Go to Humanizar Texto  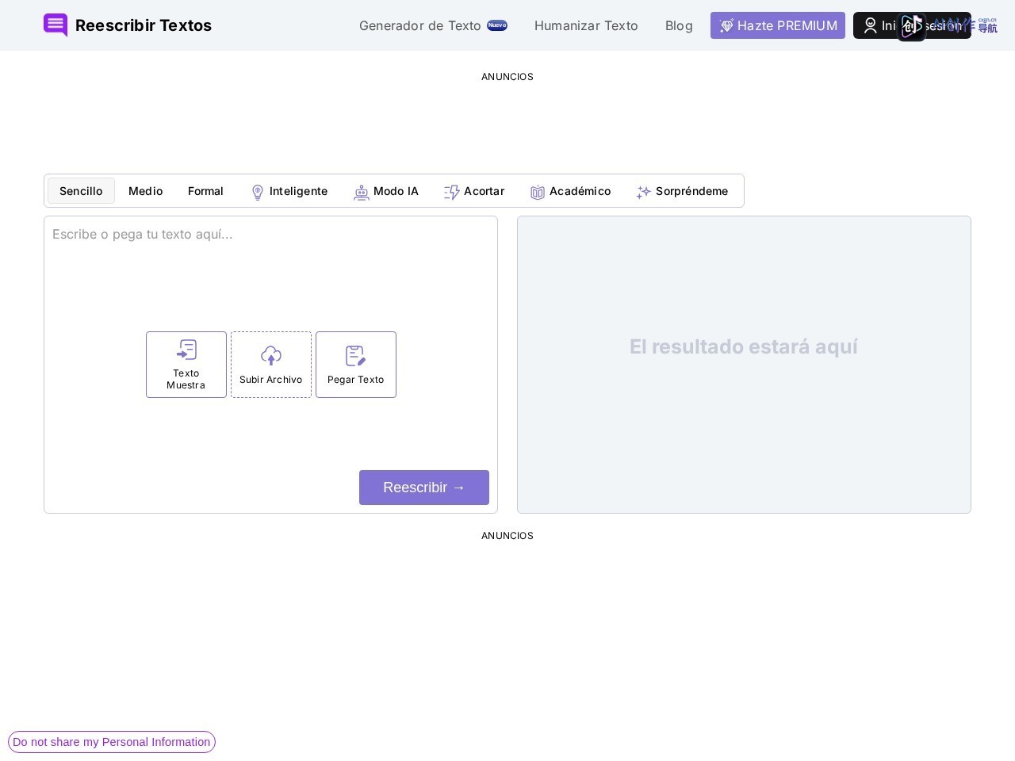[x=586, y=25]
